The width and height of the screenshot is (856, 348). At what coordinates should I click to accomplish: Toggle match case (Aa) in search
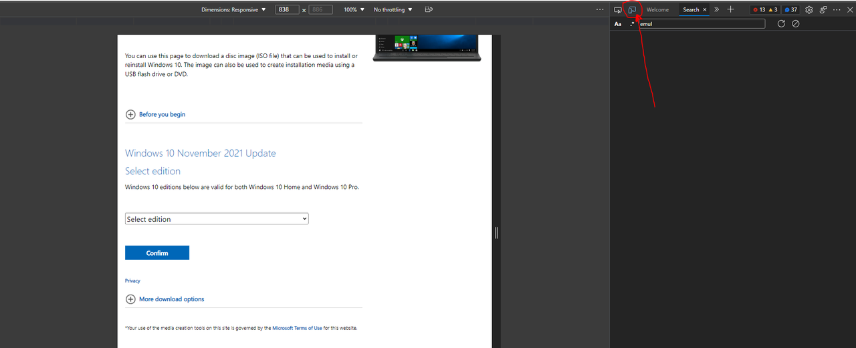(x=618, y=24)
